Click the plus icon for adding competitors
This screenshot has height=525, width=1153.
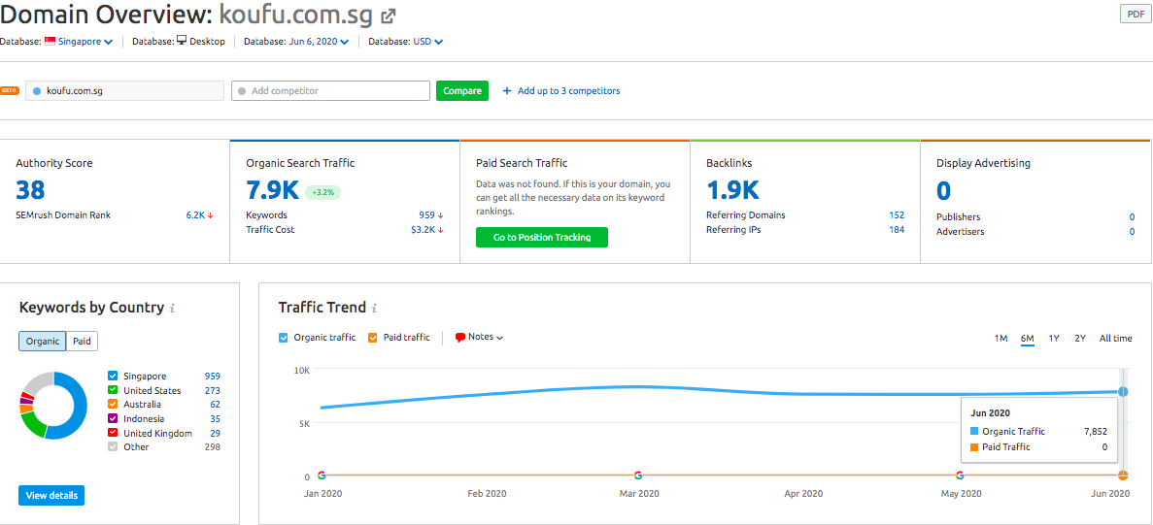pos(507,91)
